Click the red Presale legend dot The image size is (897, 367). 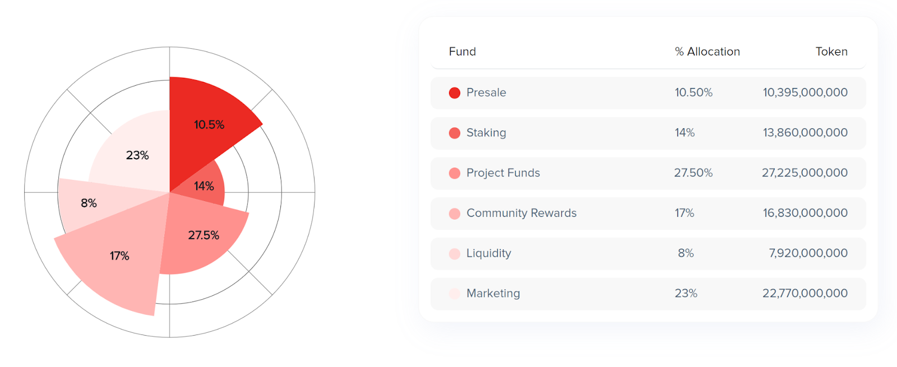[455, 93]
